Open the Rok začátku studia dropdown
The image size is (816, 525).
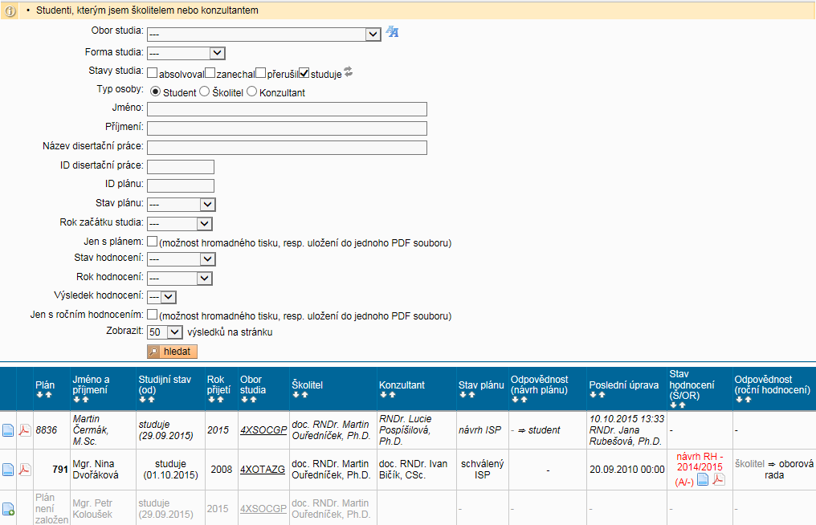tap(180, 224)
